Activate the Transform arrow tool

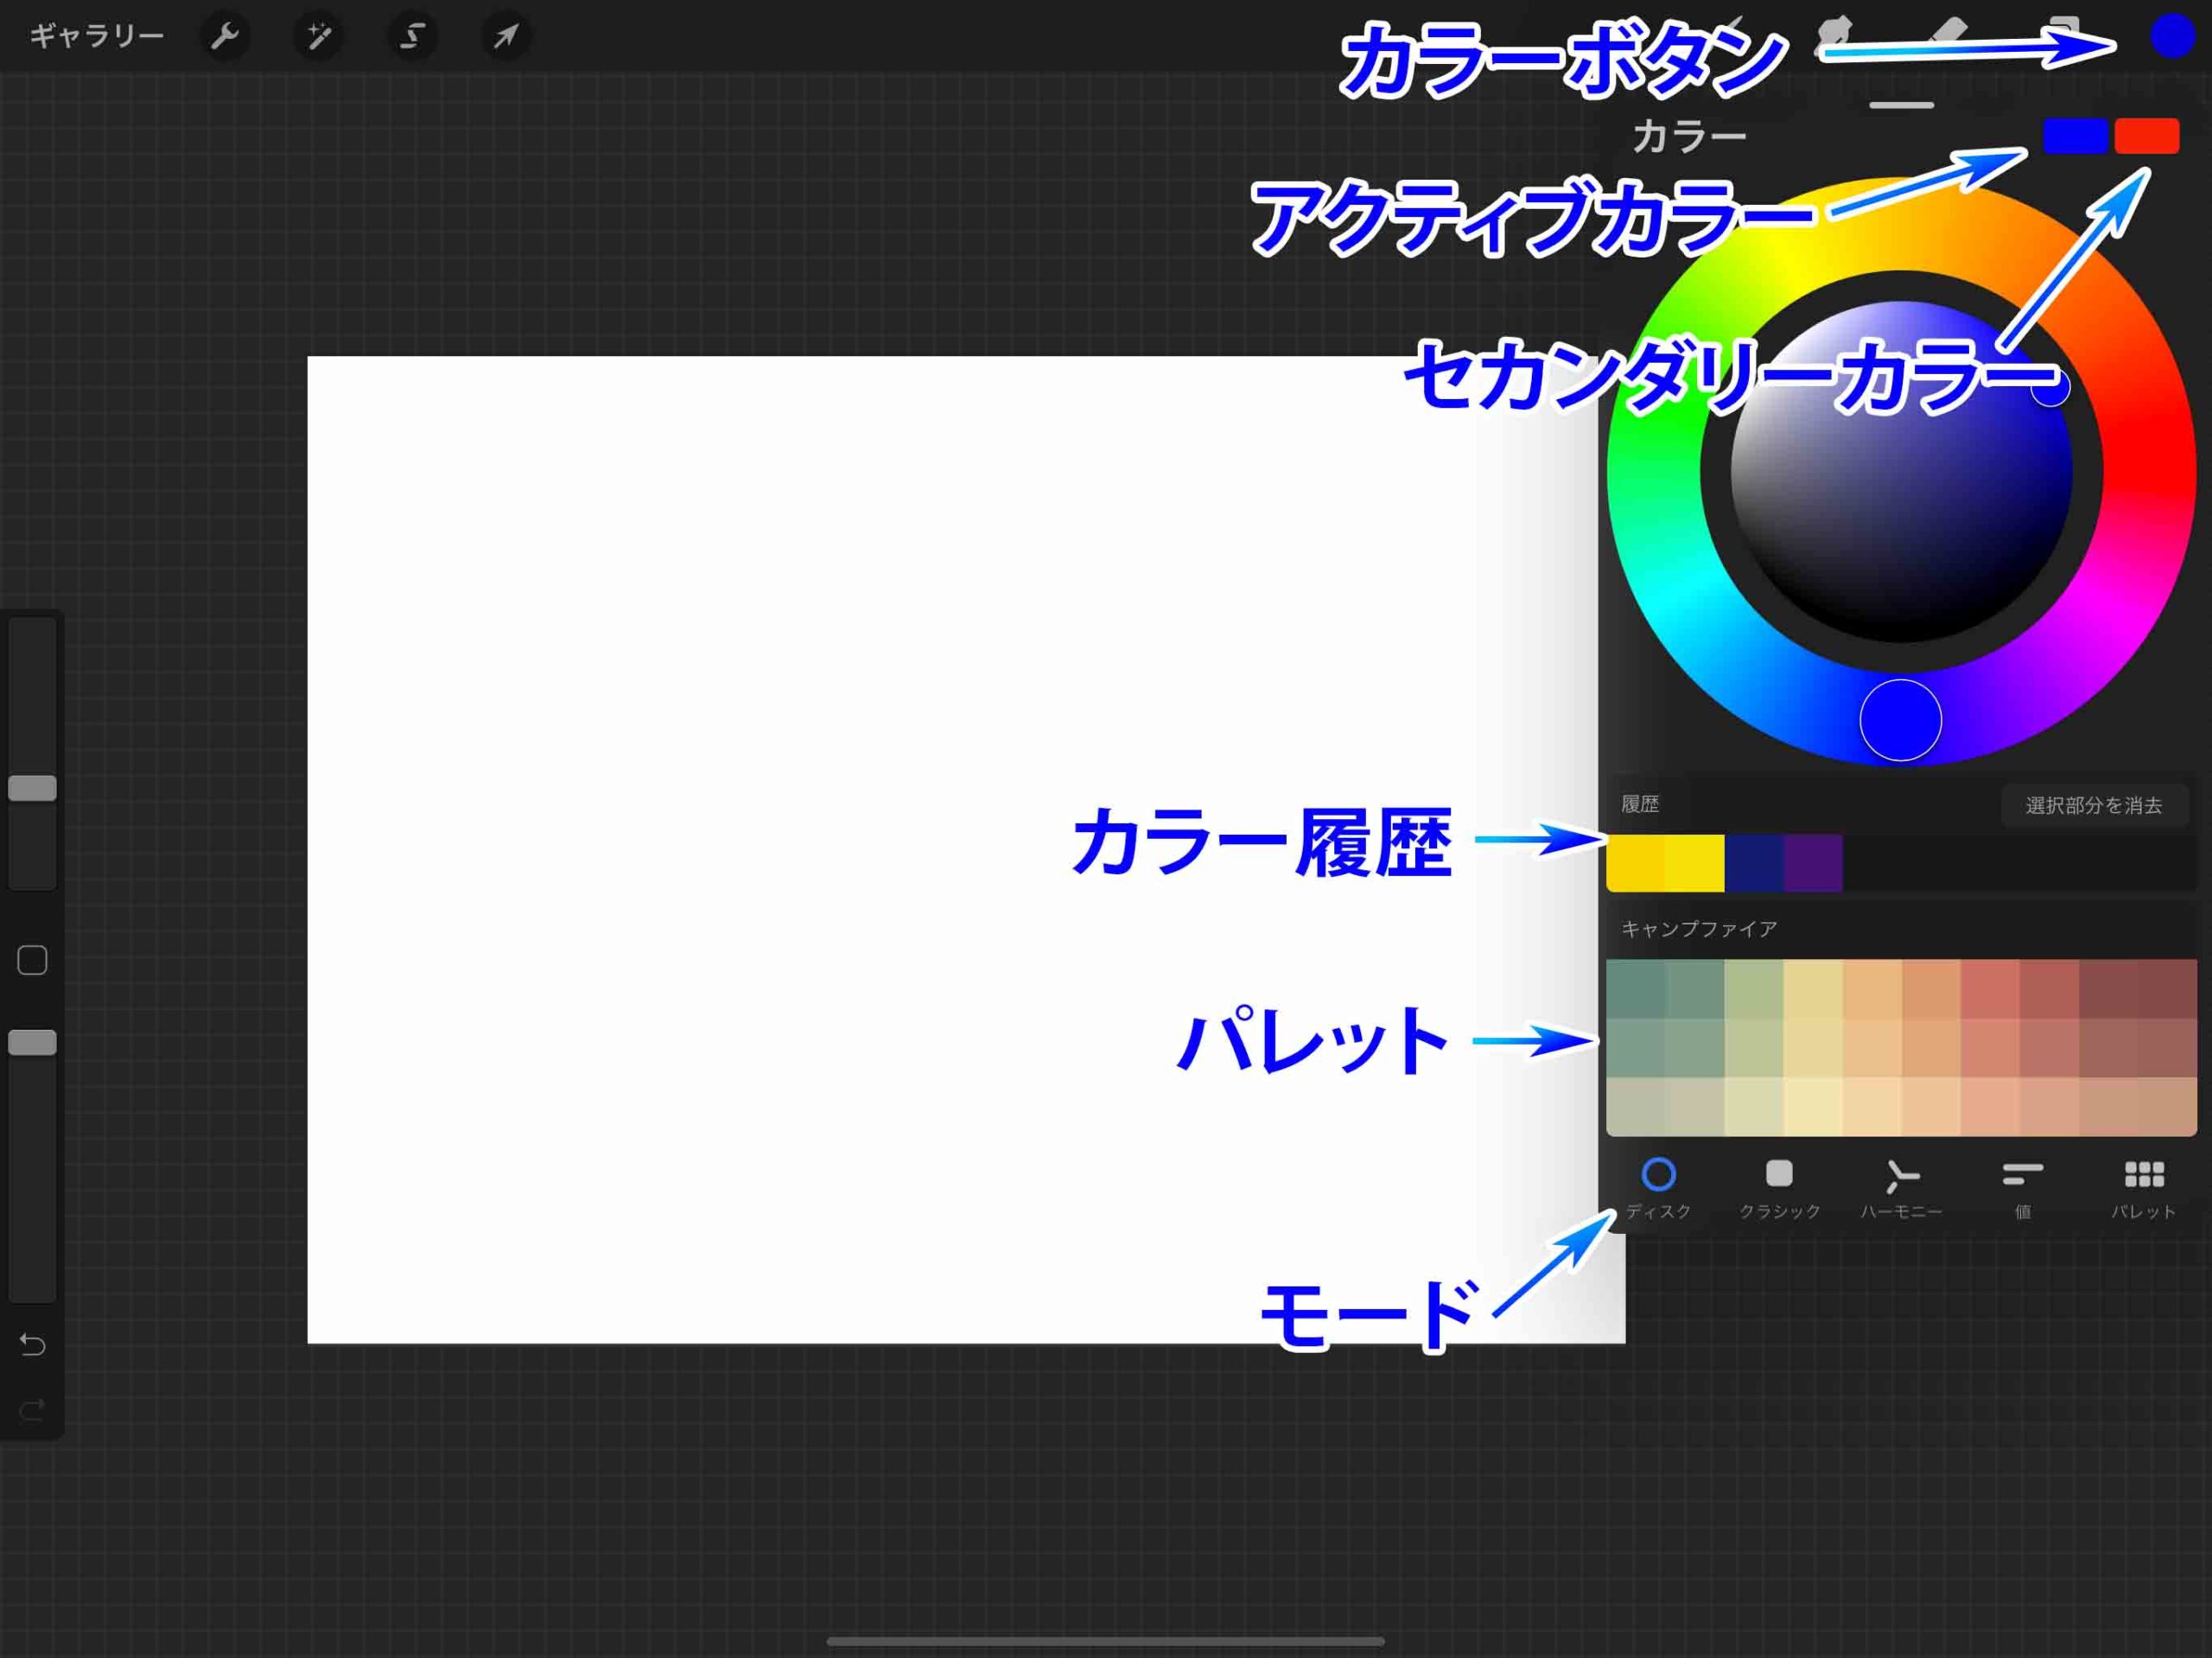(x=506, y=37)
